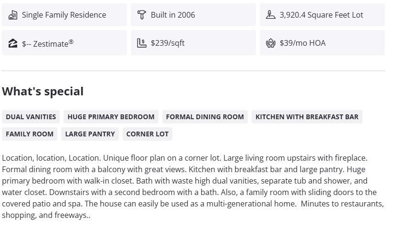Viewport: 393px width, 226px height.
Task: Select the DUAL VANITIES tag
Action: (31, 117)
